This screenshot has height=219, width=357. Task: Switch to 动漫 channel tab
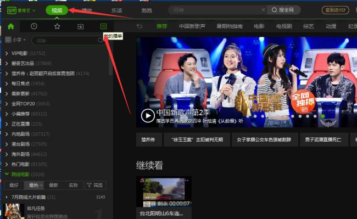(331, 26)
